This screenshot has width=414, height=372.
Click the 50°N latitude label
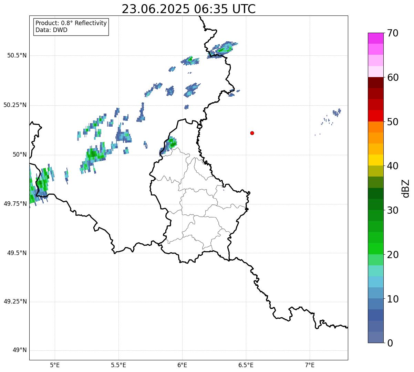pos(20,155)
